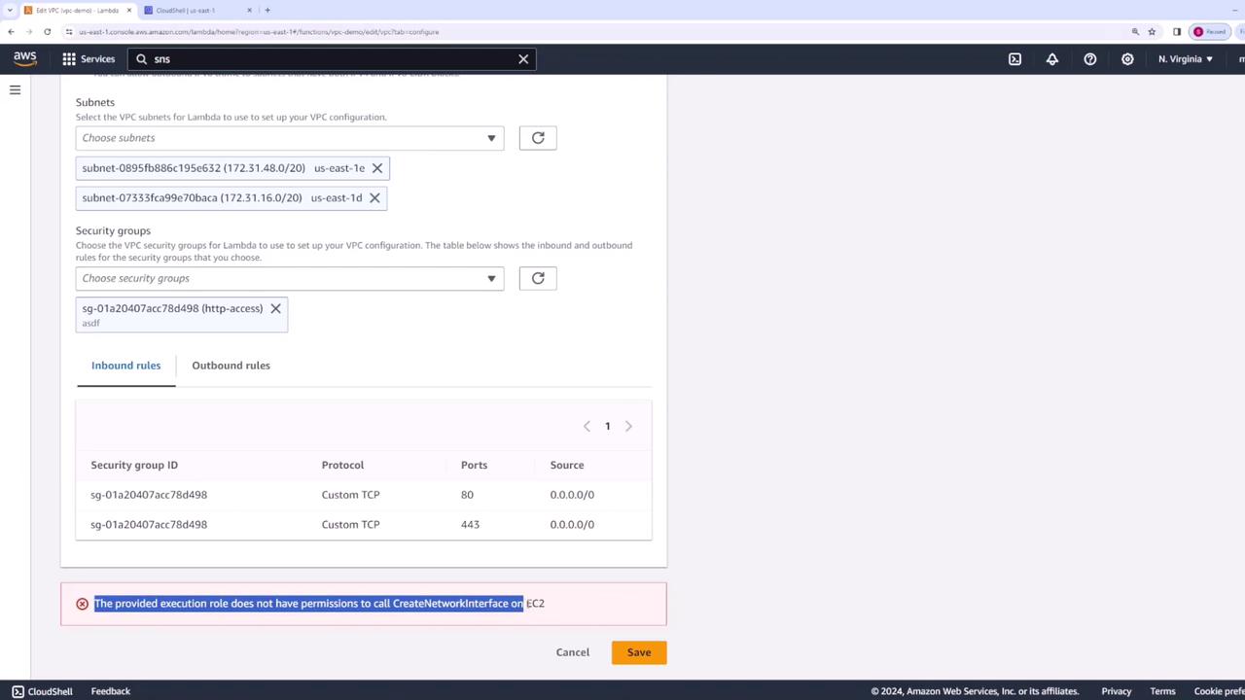The image size is (1245, 700).
Task: Open the left hamburger navigation menu
Action: tap(15, 89)
